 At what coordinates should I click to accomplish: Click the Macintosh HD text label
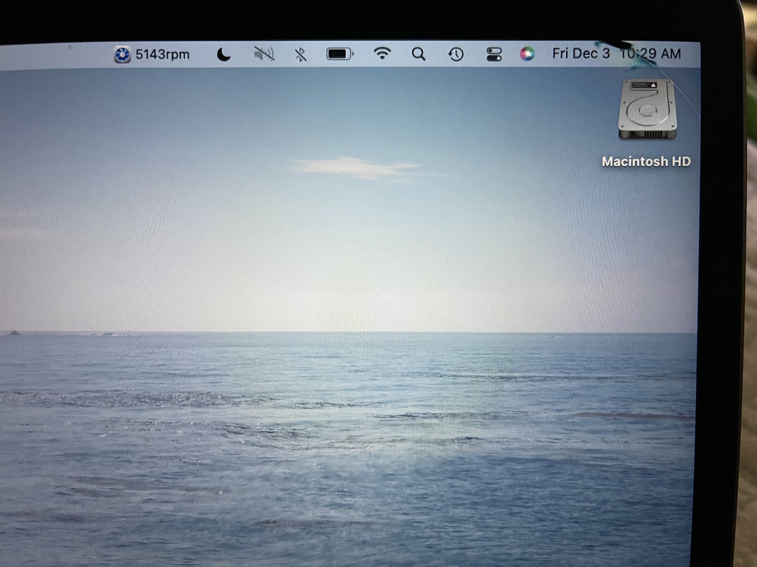(x=646, y=162)
